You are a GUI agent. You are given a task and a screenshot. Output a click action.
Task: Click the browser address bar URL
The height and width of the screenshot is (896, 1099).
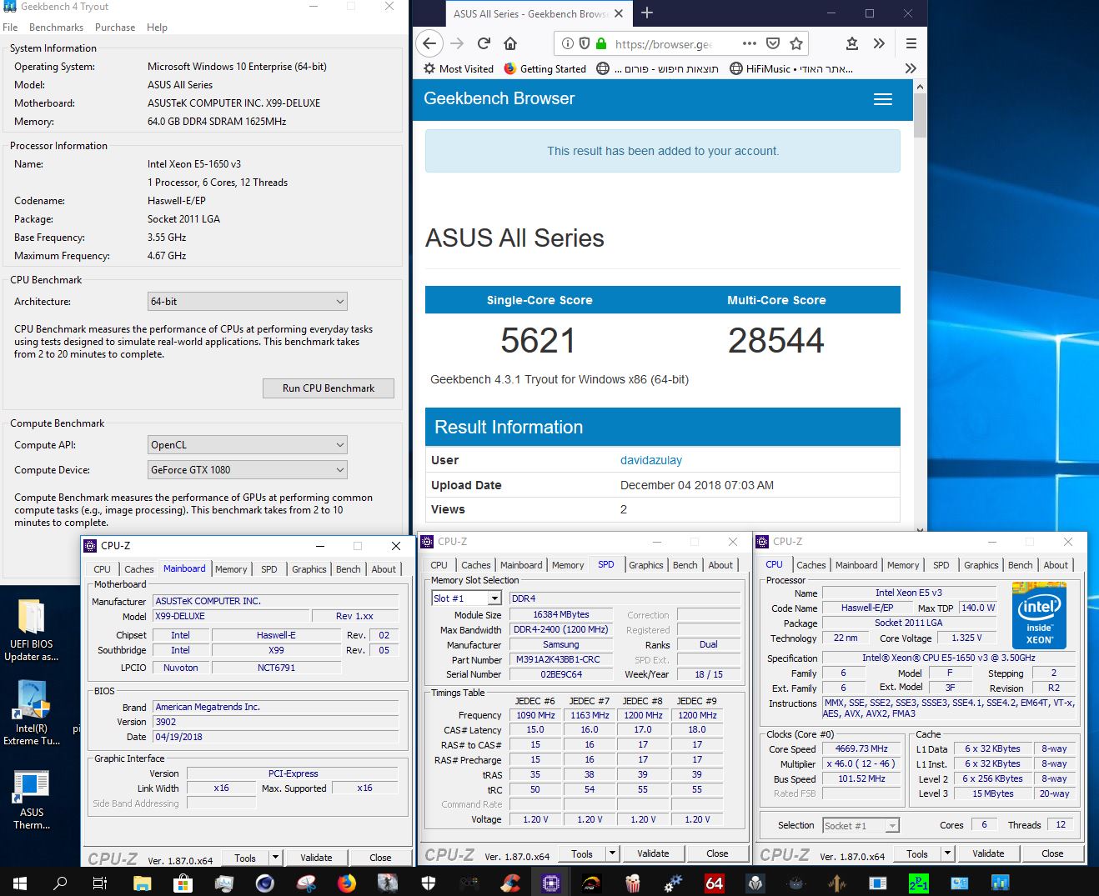(x=663, y=43)
